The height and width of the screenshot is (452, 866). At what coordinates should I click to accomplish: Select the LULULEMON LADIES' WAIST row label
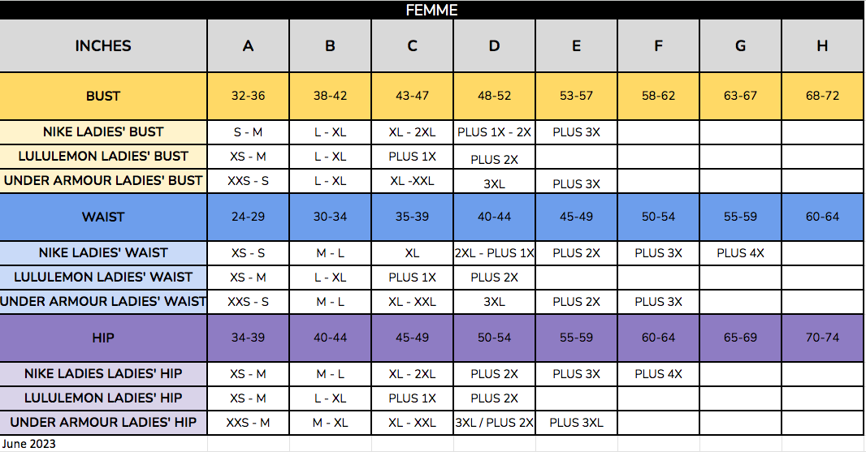click(x=103, y=277)
